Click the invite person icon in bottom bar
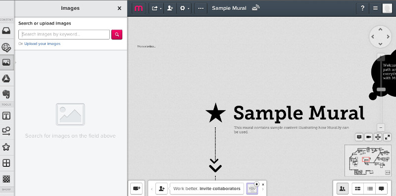Image resolution: width=396 pixels, height=196 pixels. tap(162, 189)
